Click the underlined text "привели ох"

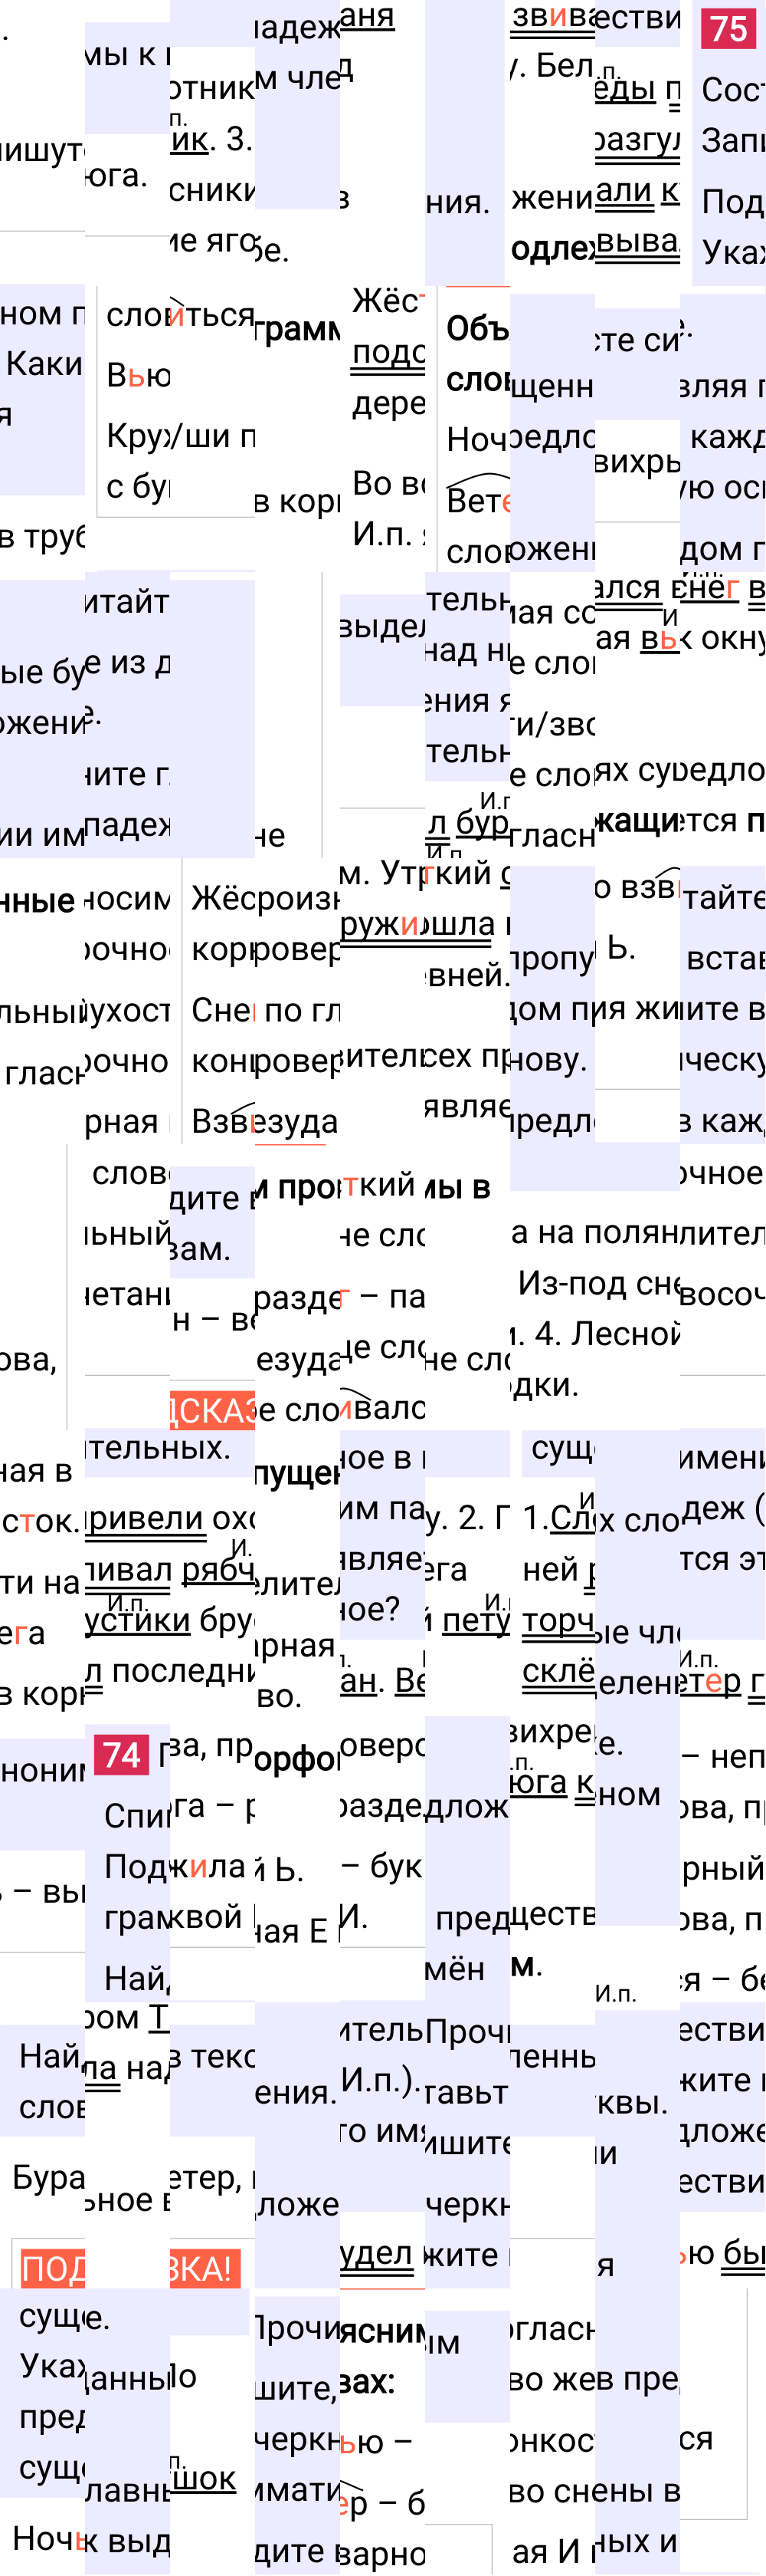coord(170,1519)
